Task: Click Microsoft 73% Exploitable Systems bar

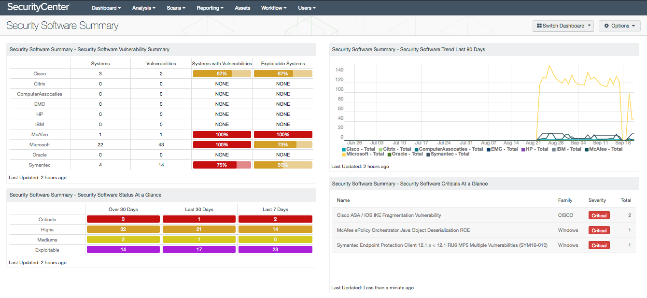Action: coord(283,144)
